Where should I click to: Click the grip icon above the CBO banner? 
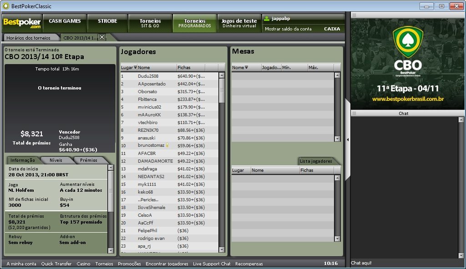tap(354, 15)
